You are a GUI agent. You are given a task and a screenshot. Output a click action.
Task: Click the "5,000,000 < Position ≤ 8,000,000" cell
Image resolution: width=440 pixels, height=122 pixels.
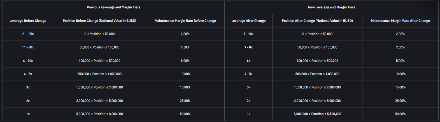(99, 114)
